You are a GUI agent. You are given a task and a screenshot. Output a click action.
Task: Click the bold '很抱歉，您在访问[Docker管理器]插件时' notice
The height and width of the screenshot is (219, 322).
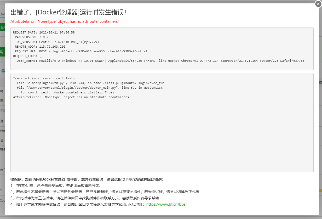coord(87,179)
